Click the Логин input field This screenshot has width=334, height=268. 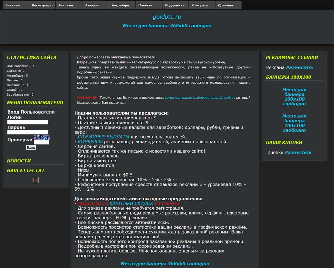click(28, 122)
